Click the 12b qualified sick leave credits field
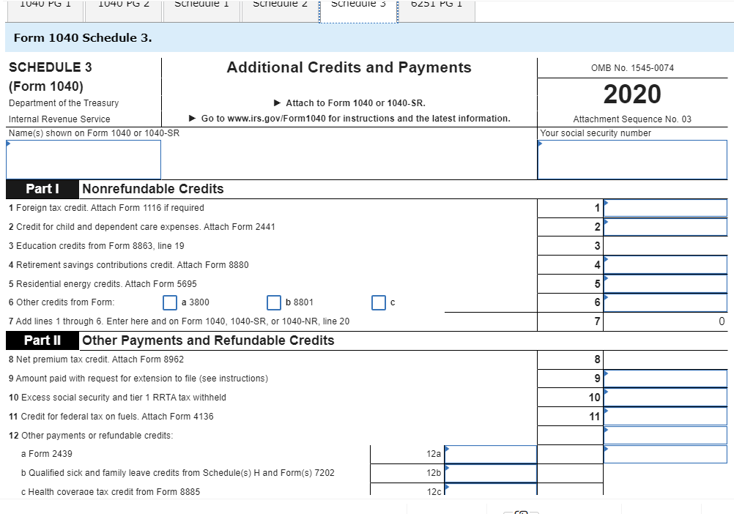The height and width of the screenshot is (514, 734). click(491, 473)
